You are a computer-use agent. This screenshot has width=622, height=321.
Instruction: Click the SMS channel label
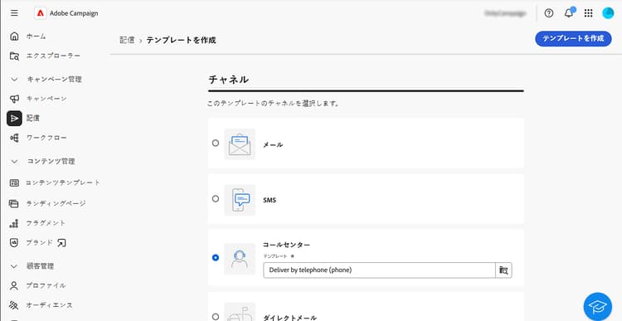click(x=270, y=200)
